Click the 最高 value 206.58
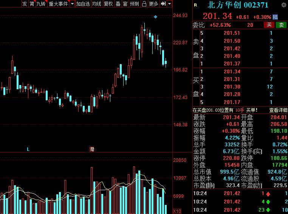This screenshot has height=214, width=288. [279, 124]
